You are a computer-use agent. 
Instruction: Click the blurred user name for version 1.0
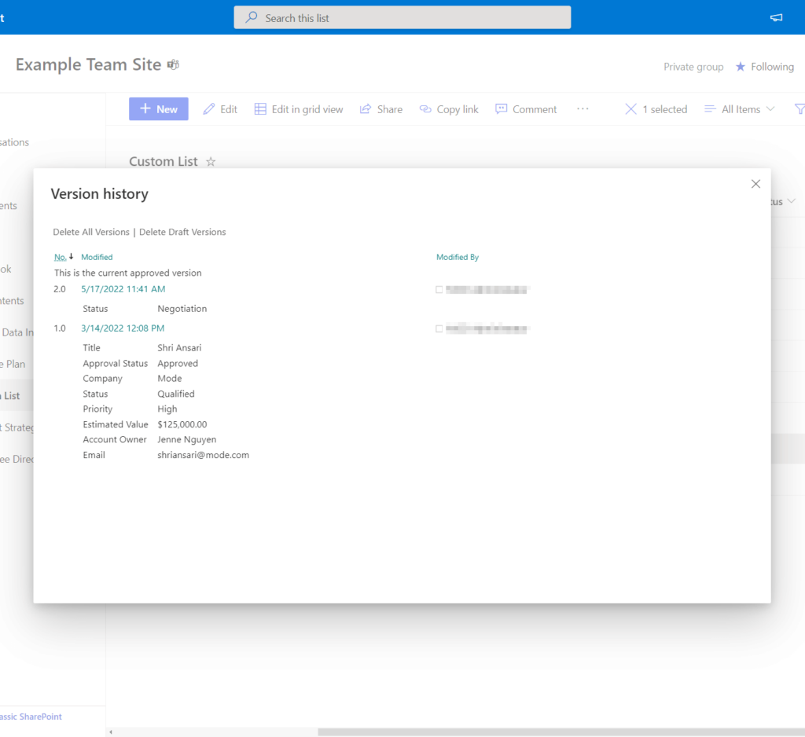(x=486, y=328)
